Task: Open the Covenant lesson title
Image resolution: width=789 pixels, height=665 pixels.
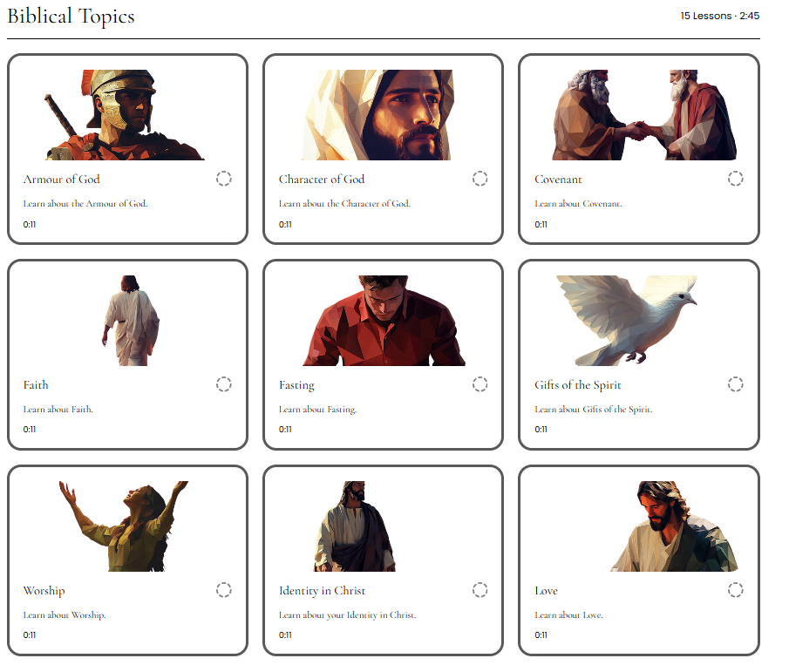Action: coord(558,179)
